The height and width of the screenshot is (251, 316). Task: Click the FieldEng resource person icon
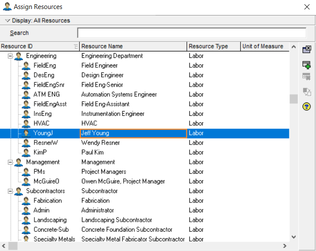26,66
